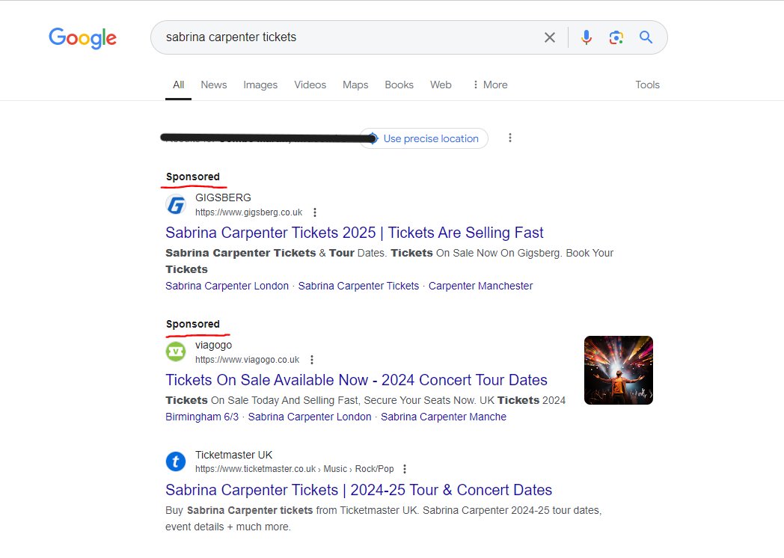This screenshot has height=558, width=784.
Task: Click the Ticketmaster UK site name
Action: pos(233,455)
